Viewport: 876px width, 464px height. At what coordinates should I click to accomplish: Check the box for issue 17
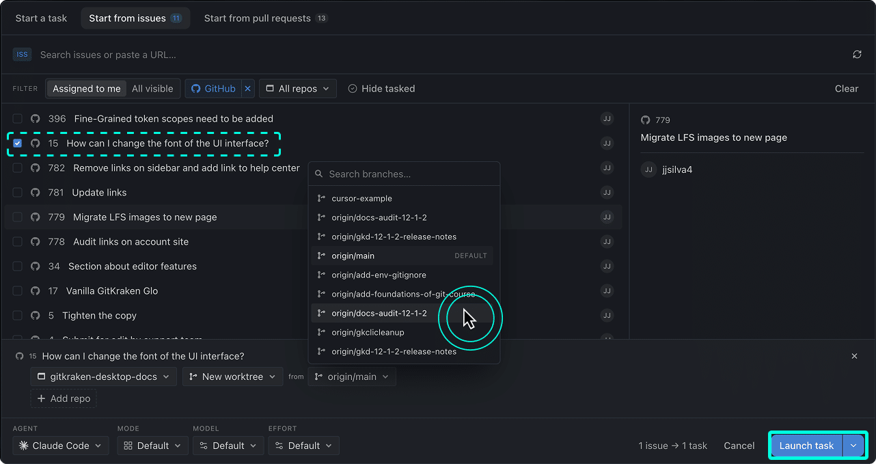pyautogui.click(x=18, y=291)
